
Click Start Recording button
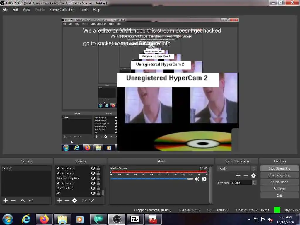point(279,175)
